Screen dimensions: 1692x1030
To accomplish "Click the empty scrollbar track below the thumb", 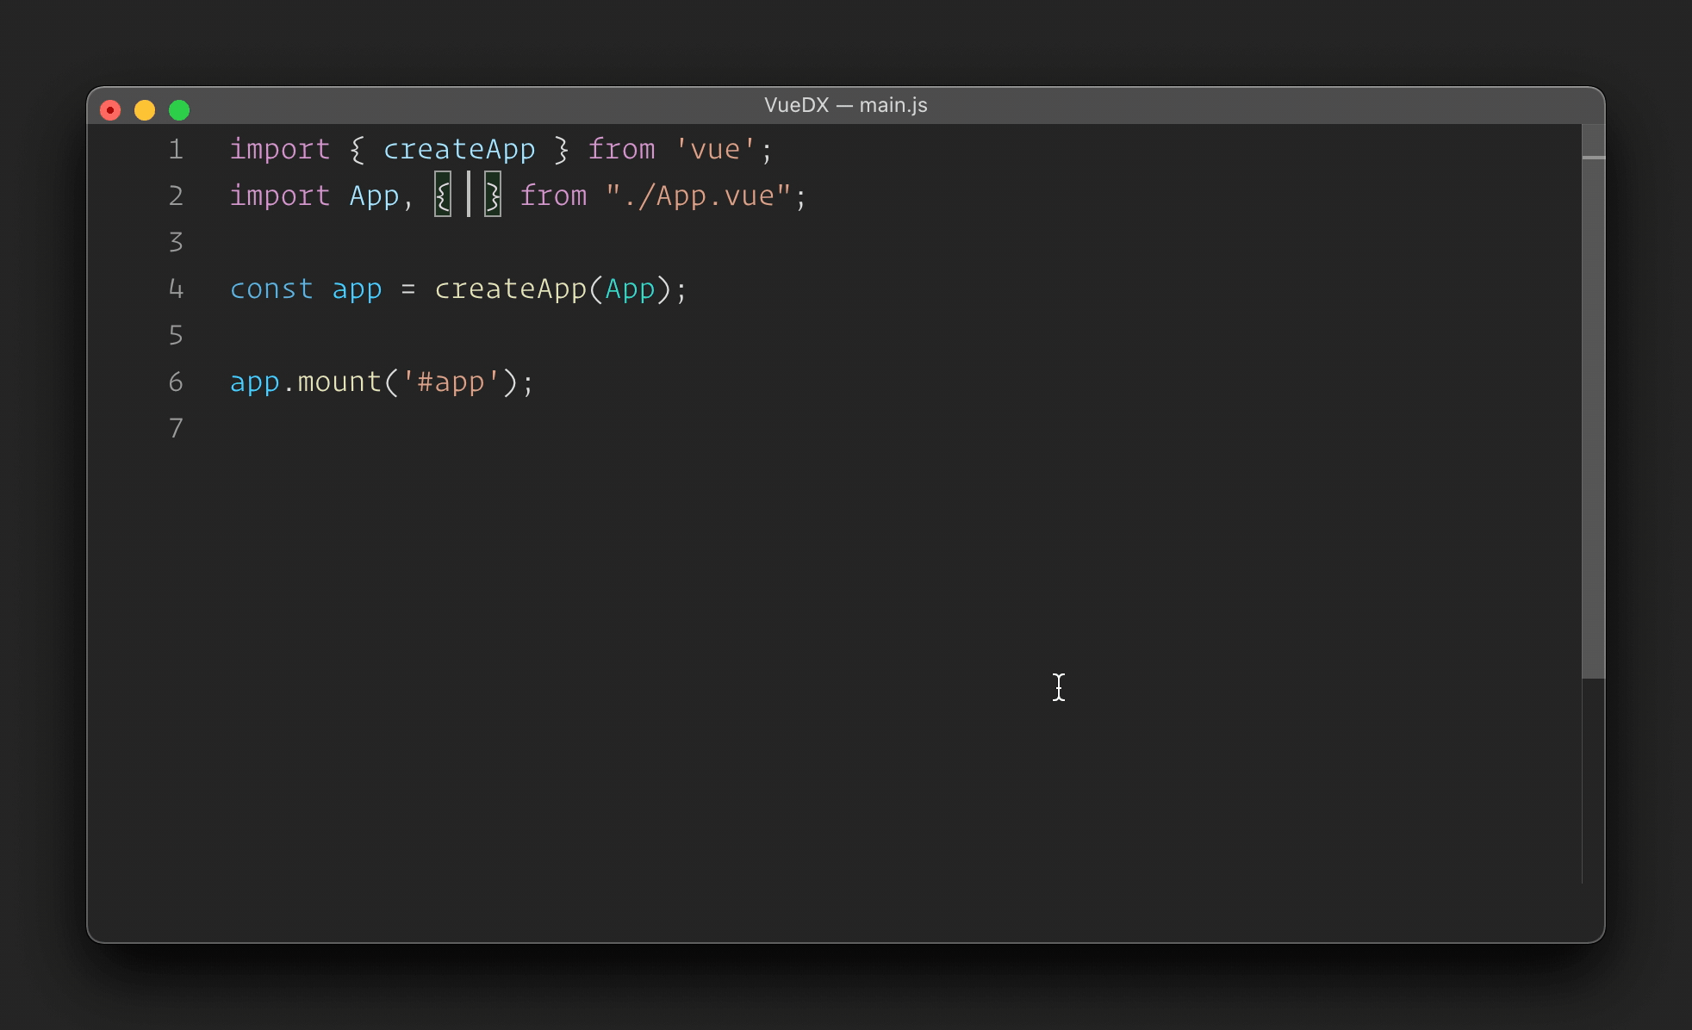I will click(x=1593, y=779).
